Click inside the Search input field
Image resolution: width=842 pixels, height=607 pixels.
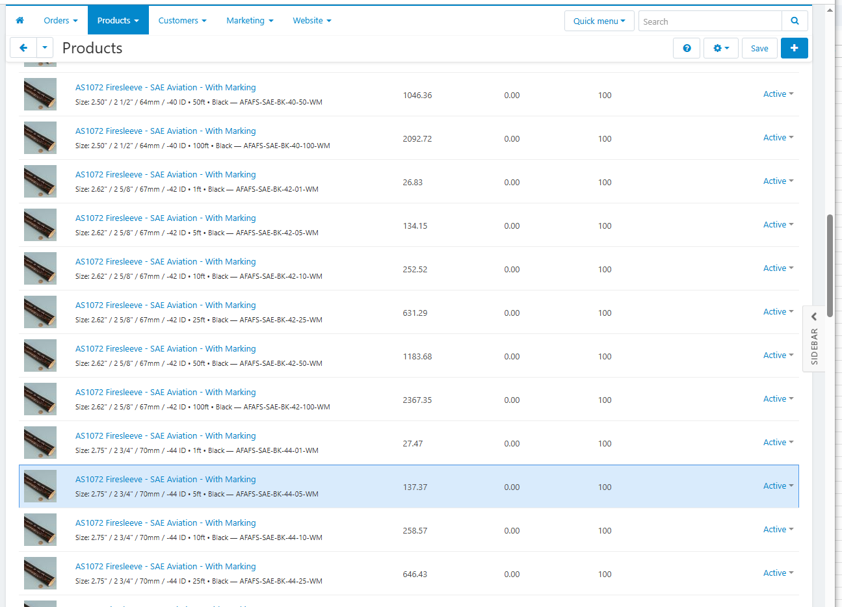click(x=710, y=21)
